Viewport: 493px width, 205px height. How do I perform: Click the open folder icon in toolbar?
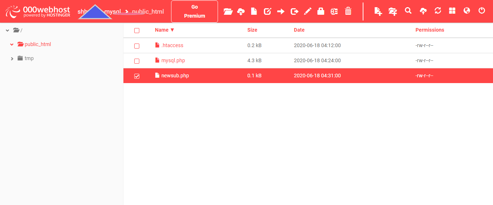228,11
